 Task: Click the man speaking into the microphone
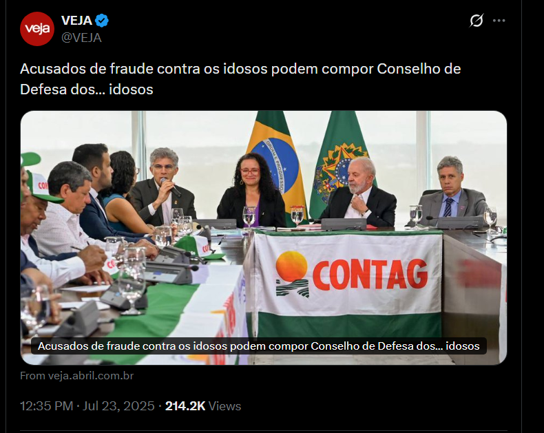[x=163, y=187]
